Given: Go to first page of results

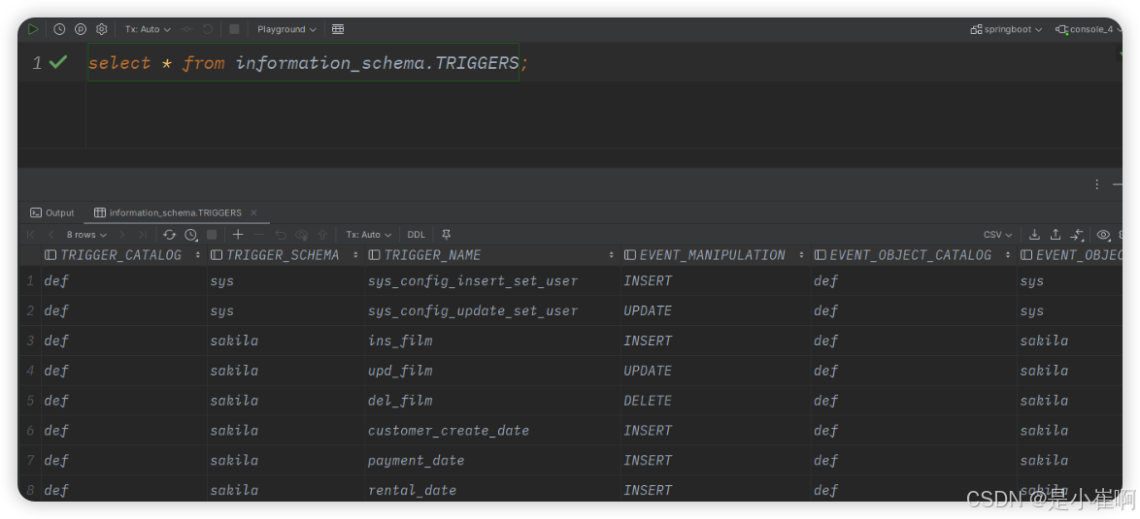Looking at the screenshot, I should [x=30, y=235].
